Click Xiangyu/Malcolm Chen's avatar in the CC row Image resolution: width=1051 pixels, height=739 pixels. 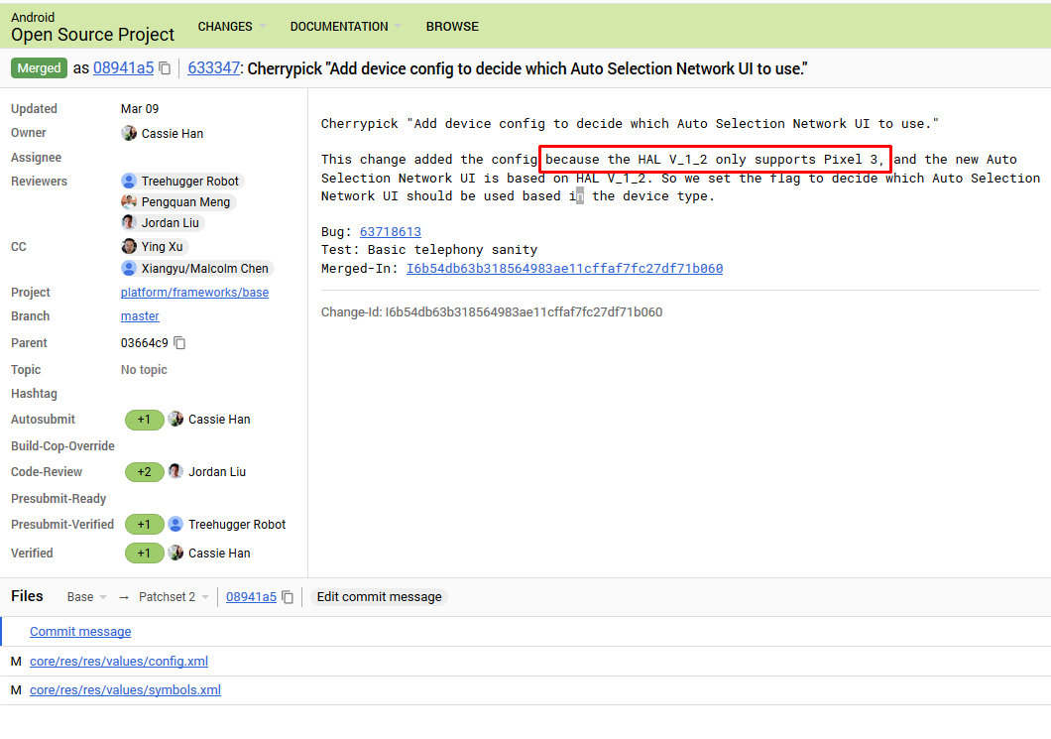point(129,268)
